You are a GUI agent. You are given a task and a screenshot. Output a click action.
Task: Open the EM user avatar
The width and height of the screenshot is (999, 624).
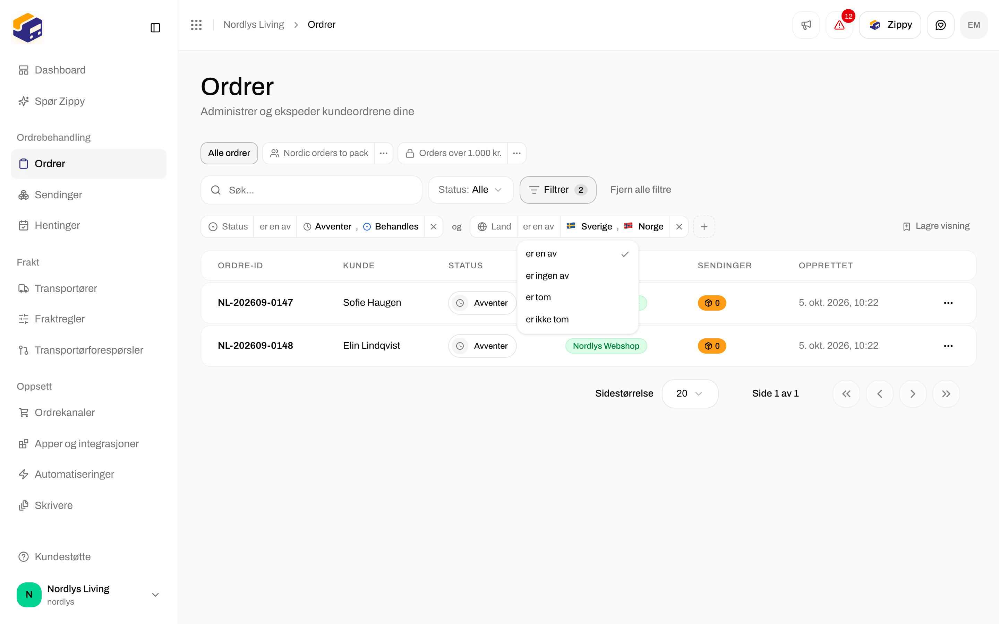tap(974, 25)
